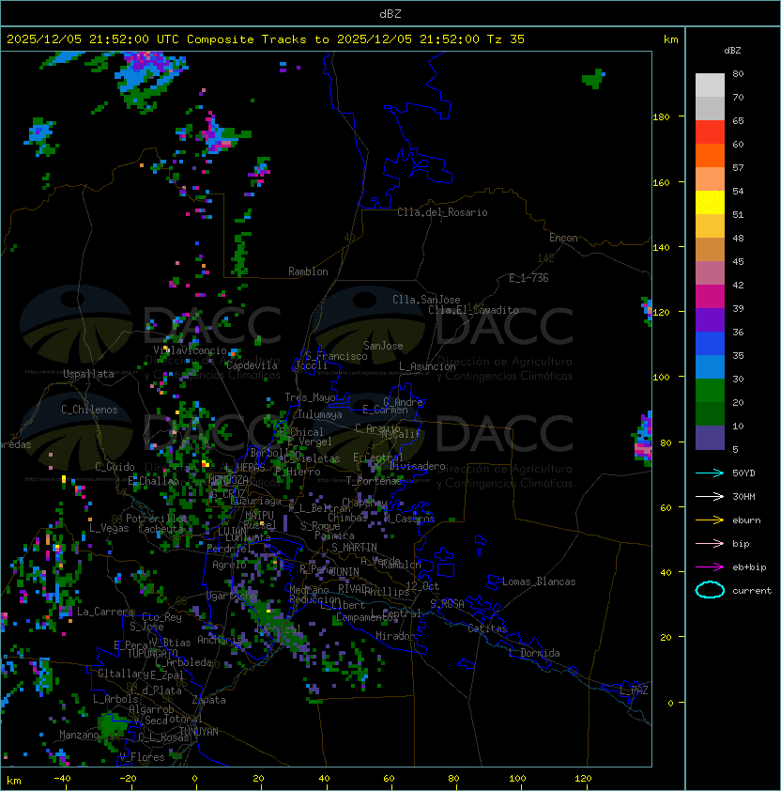Click the magenta eb+bip arrow symbol
This screenshot has height=791, width=781.
[x=710, y=567]
